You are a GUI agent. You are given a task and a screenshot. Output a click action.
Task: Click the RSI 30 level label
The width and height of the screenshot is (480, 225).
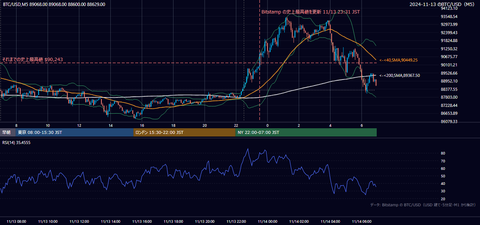point(443,191)
